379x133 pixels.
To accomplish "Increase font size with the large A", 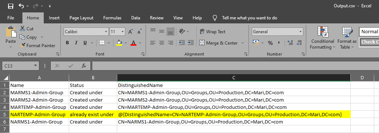I will tap(130, 32).
